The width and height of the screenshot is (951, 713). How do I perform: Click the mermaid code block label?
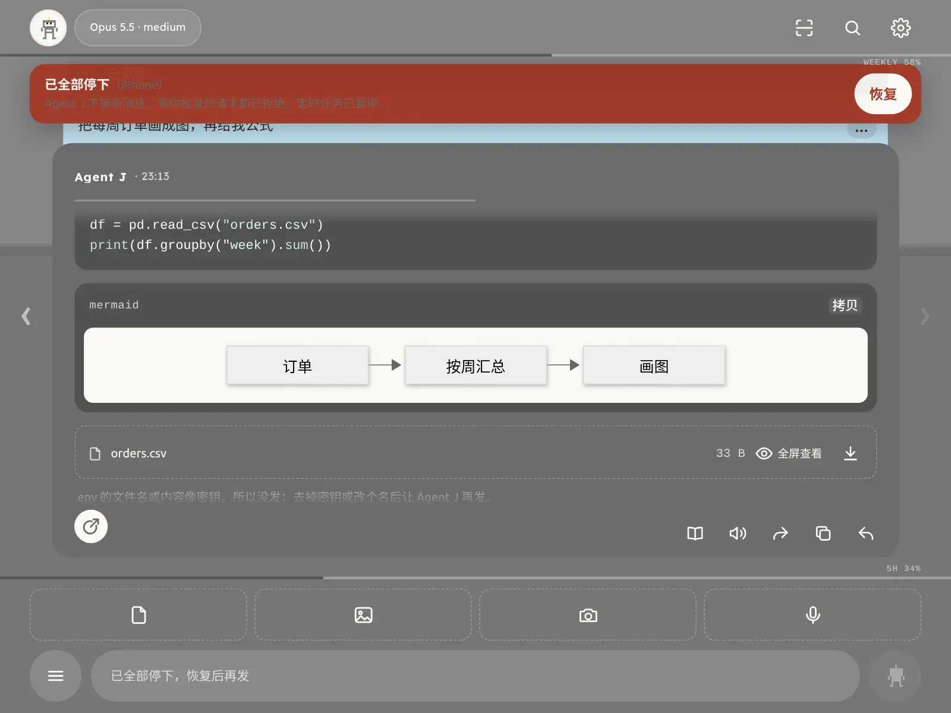[114, 305]
